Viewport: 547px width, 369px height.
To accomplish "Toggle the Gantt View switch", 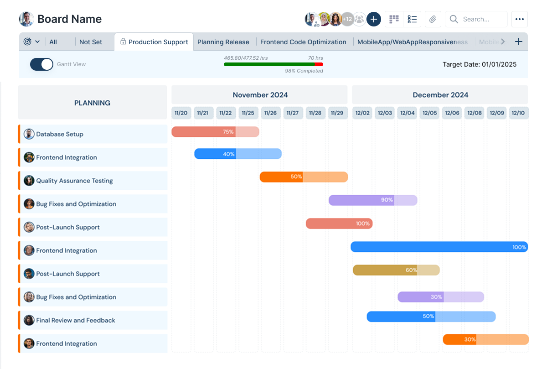I will pyautogui.click(x=41, y=64).
